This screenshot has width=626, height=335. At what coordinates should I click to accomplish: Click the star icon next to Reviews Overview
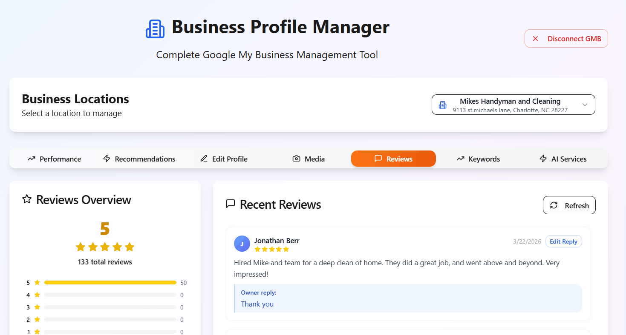click(x=26, y=199)
